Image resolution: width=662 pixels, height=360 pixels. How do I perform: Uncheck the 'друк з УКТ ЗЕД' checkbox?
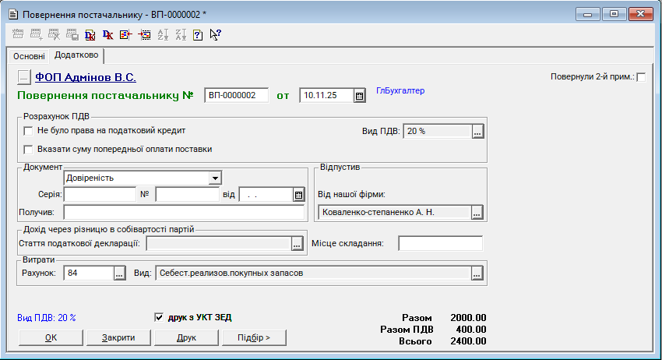point(160,317)
